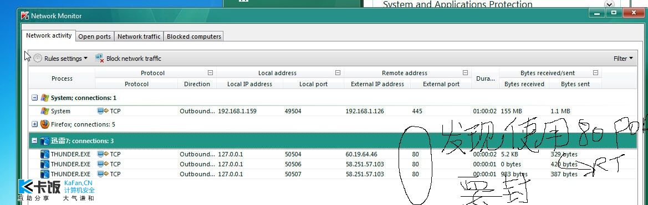Click local port 50507 cell
The height and width of the screenshot is (205, 648).
293,174
